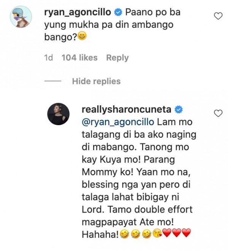This screenshot has height=251, width=228.
Task: Click the 1d timestamp
Action: 49,58
